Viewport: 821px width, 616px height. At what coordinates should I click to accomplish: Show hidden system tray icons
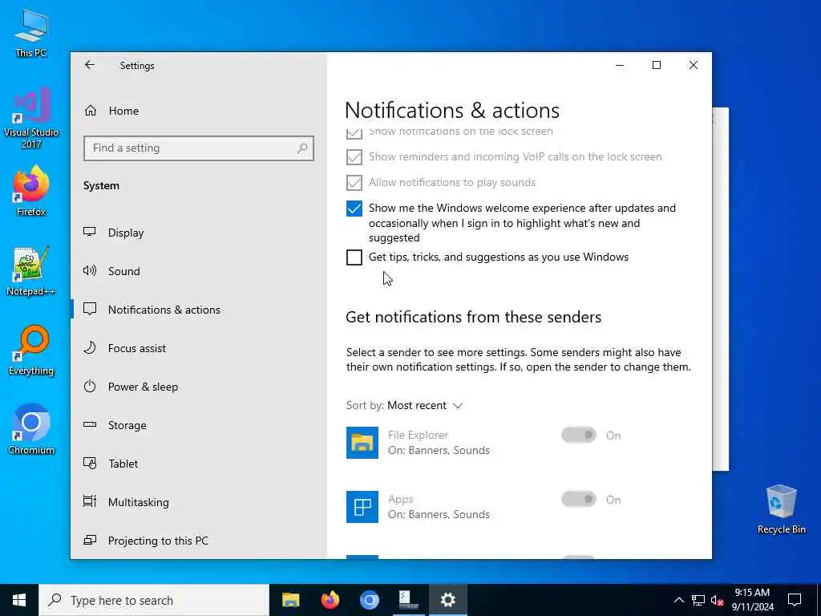678,600
